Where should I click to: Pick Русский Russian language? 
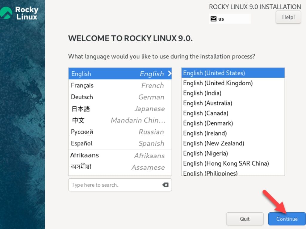tap(120, 132)
